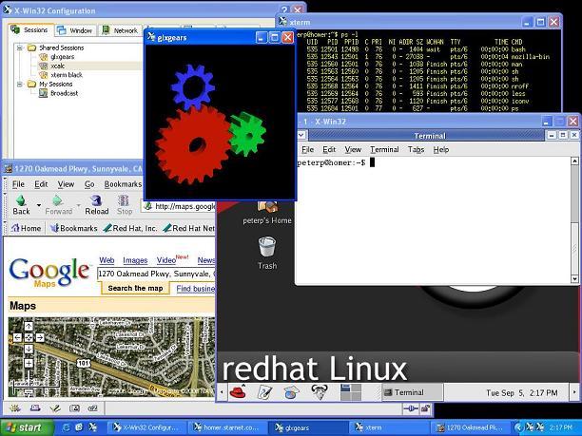Launch the paper-and-pen writer icon on the GNOME panel
The image size is (582, 436).
264,392
